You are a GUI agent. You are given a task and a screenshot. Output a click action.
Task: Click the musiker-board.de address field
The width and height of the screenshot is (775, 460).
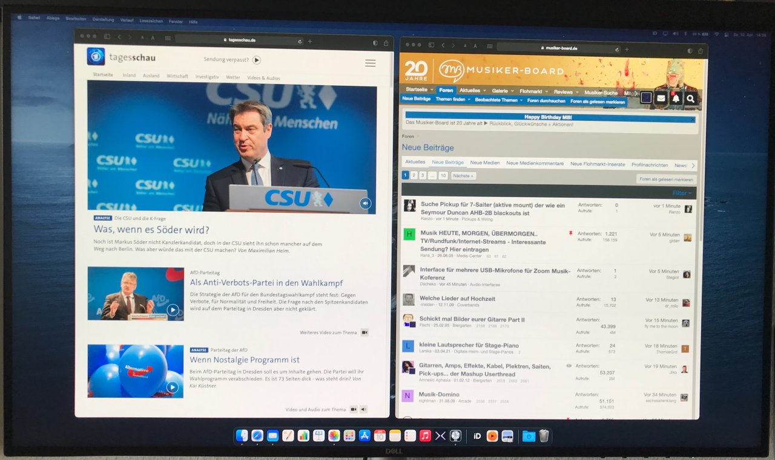[x=559, y=48]
